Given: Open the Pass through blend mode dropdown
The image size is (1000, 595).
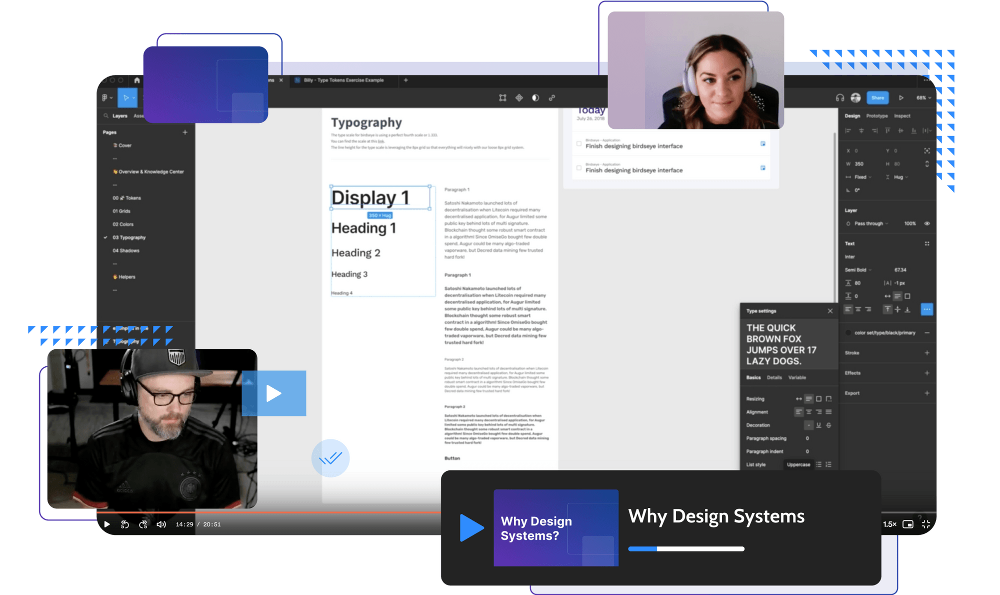Looking at the screenshot, I should (867, 224).
